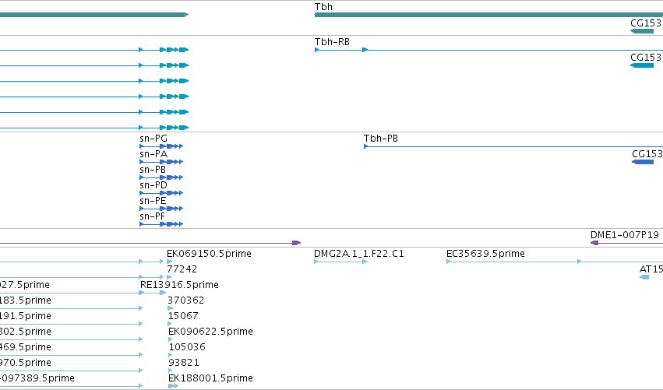Select the 77242 feature label
This screenshot has height=390, width=663.
pos(182,269)
